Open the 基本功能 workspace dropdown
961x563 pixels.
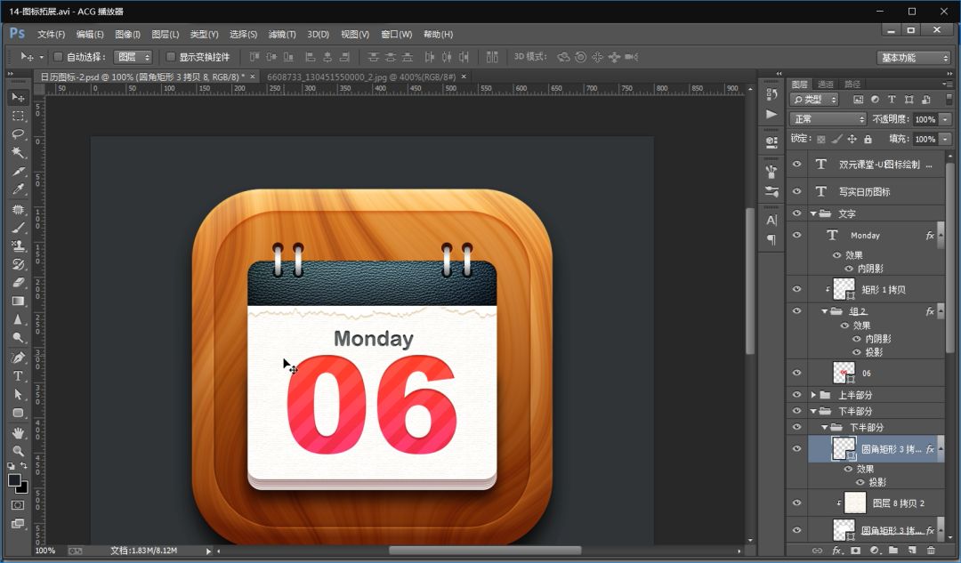point(914,58)
